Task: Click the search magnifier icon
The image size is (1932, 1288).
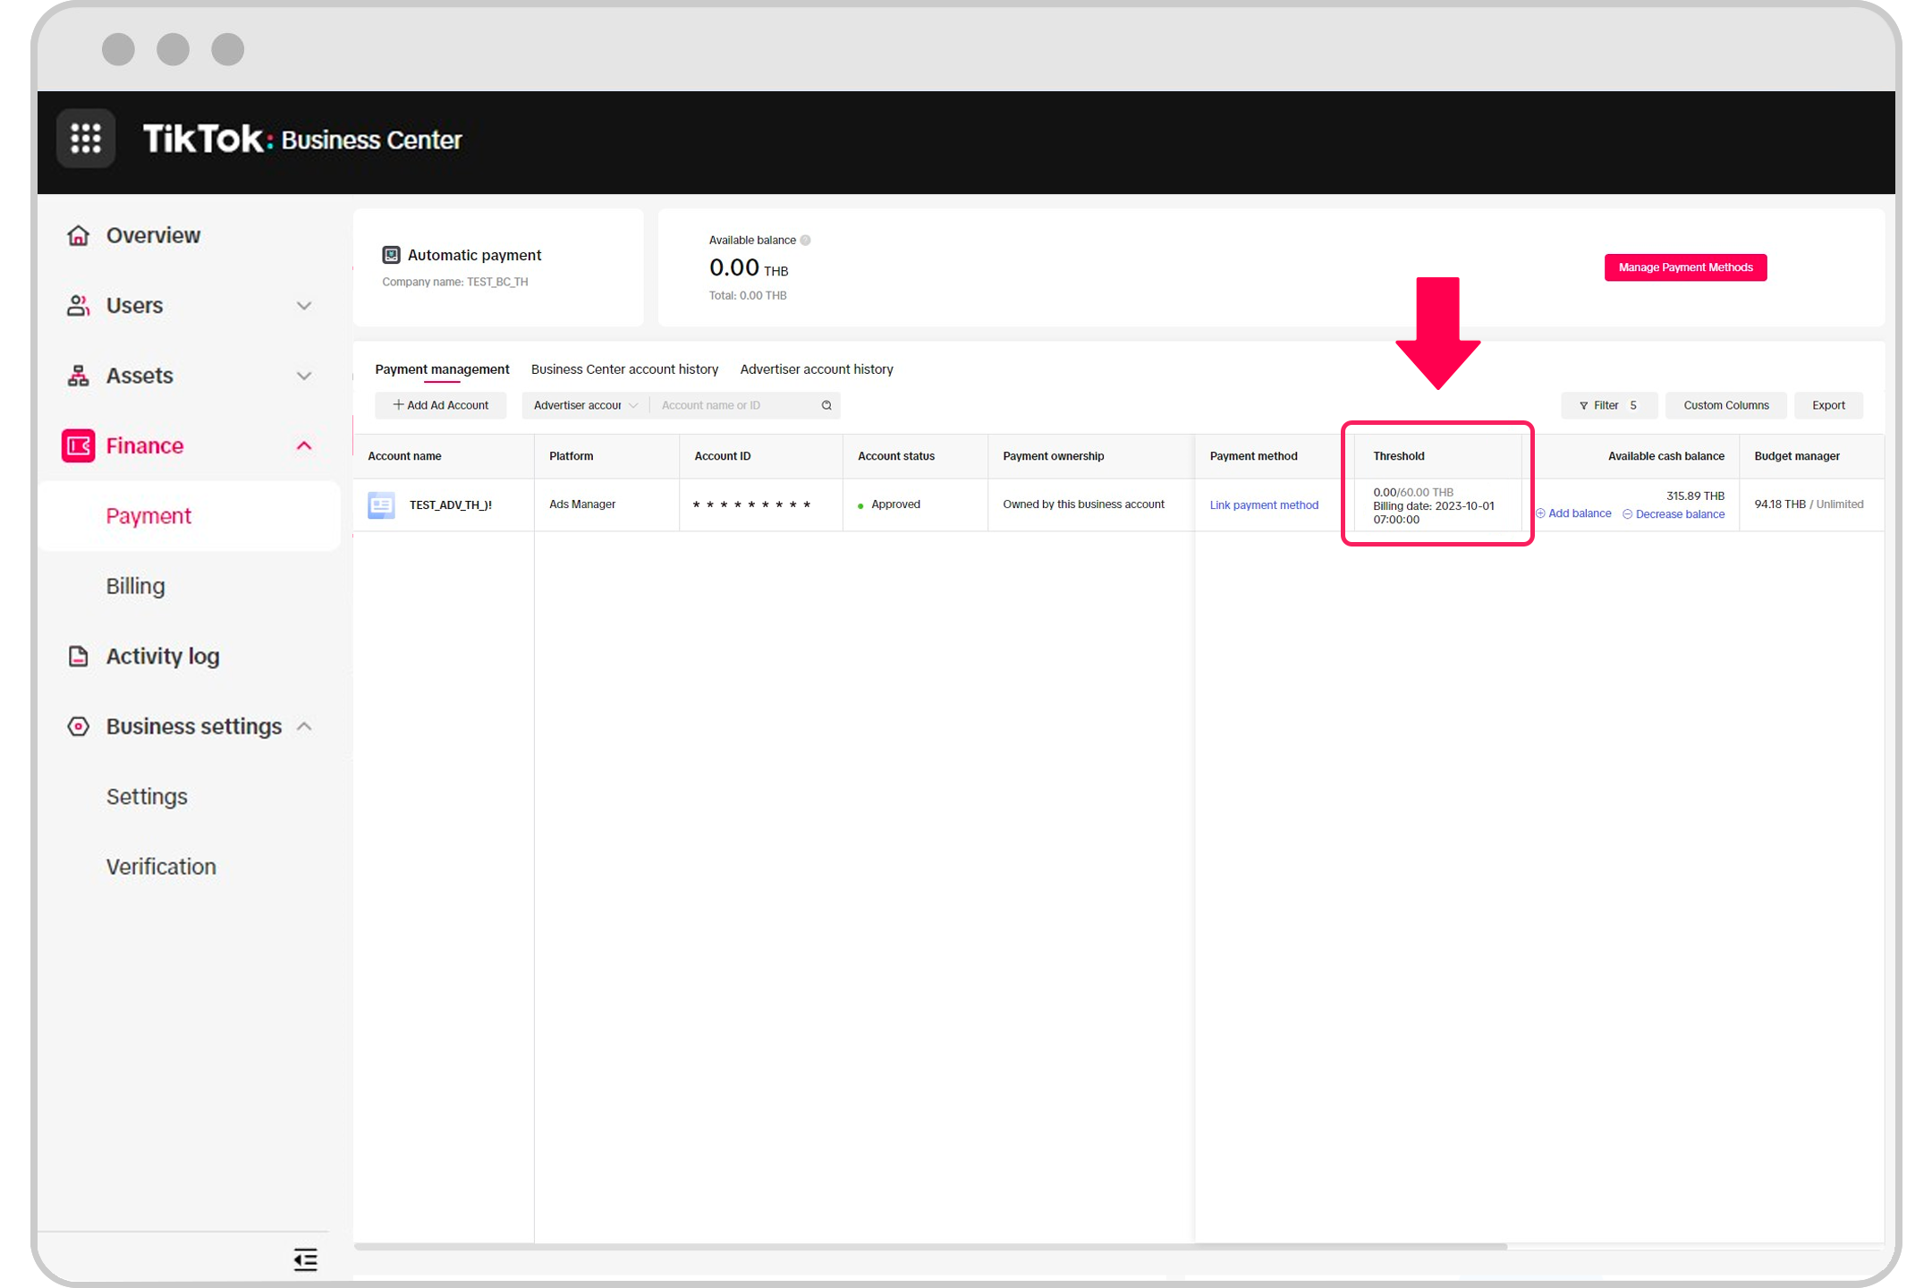Action: pos(826,405)
